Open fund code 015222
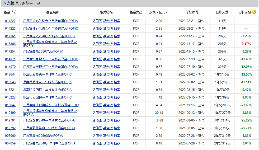259x150 pixels. [10, 97]
